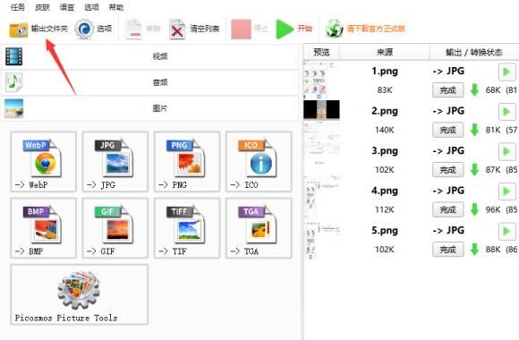519x340 pixels.
Task: Click the 移除 remove toolbar button
Action: (x=142, y=29)
